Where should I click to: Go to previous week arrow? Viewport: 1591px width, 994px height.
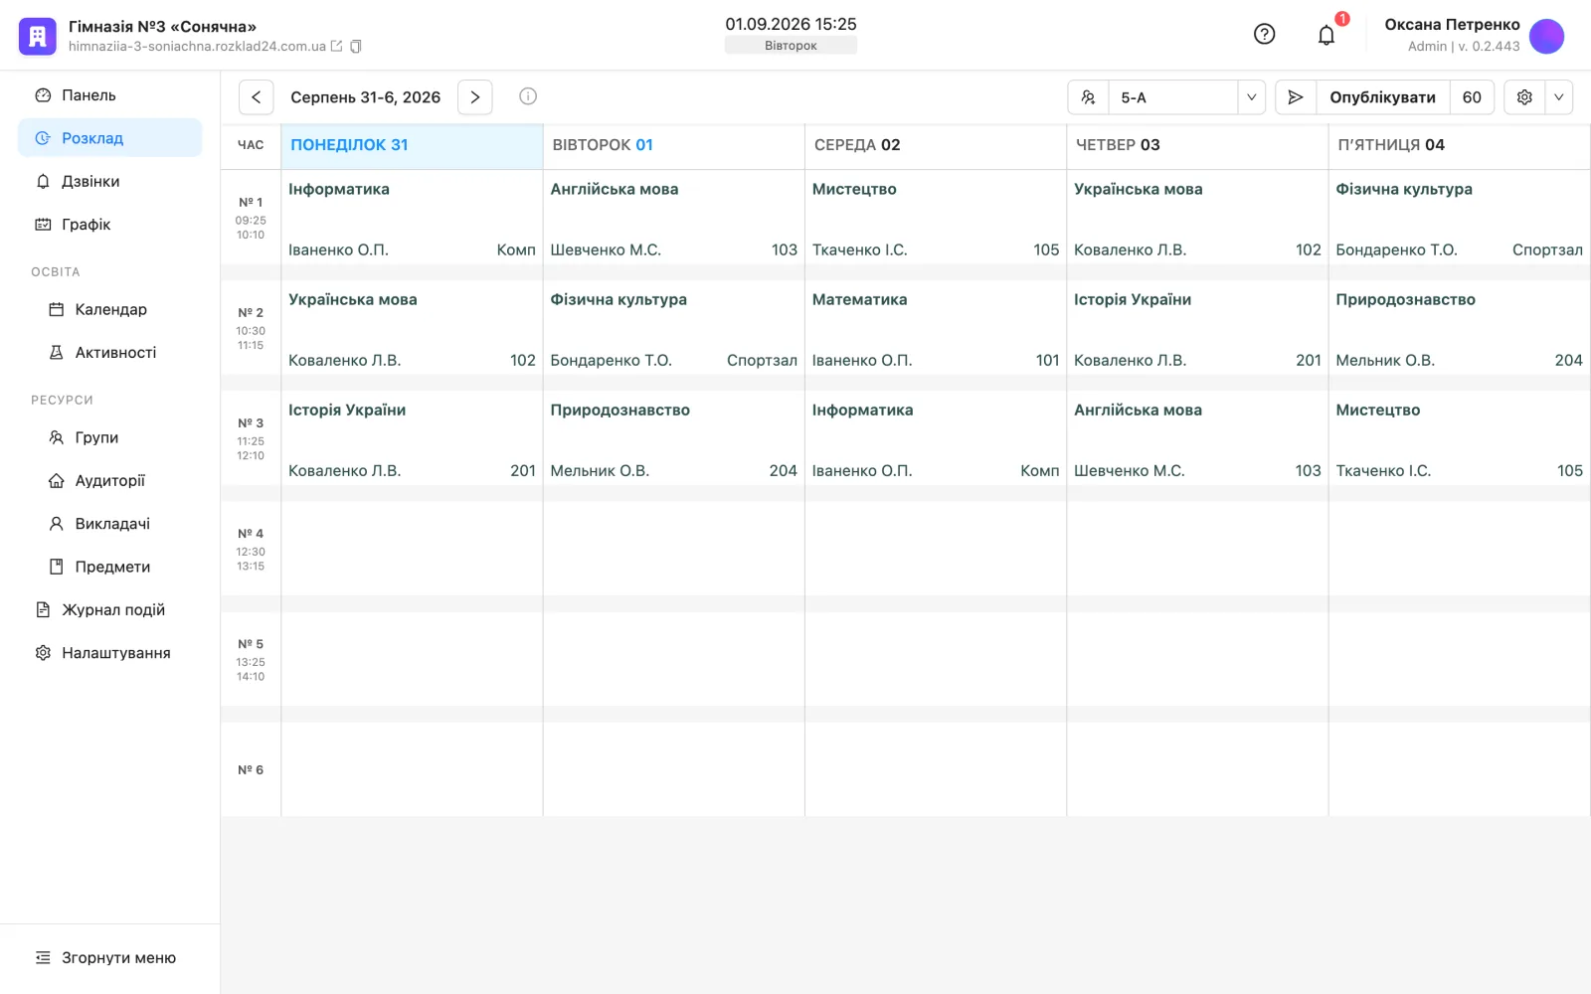coord(257,97)
